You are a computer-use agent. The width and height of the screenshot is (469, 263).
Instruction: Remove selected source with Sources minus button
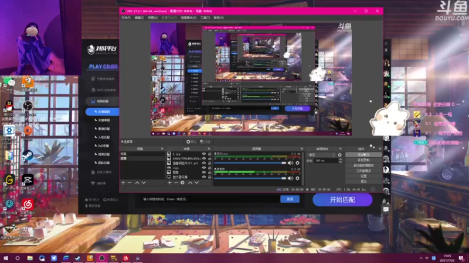click(x=176, y=182)
